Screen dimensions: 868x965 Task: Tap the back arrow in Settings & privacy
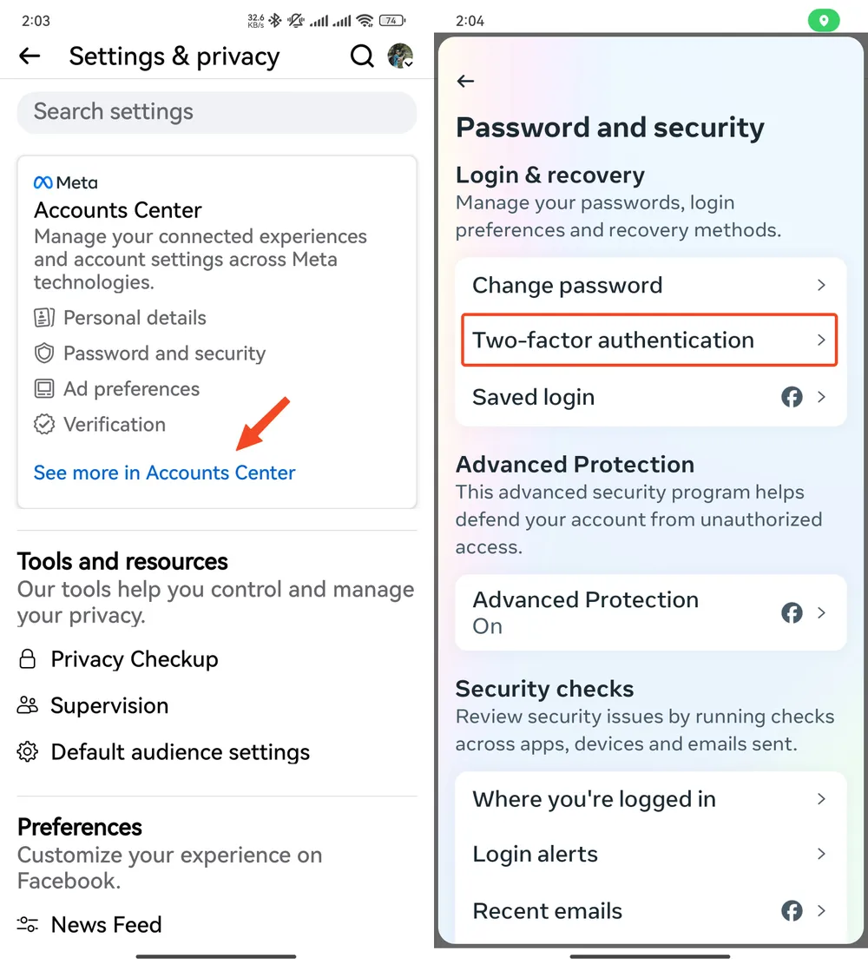click(30, 56)
